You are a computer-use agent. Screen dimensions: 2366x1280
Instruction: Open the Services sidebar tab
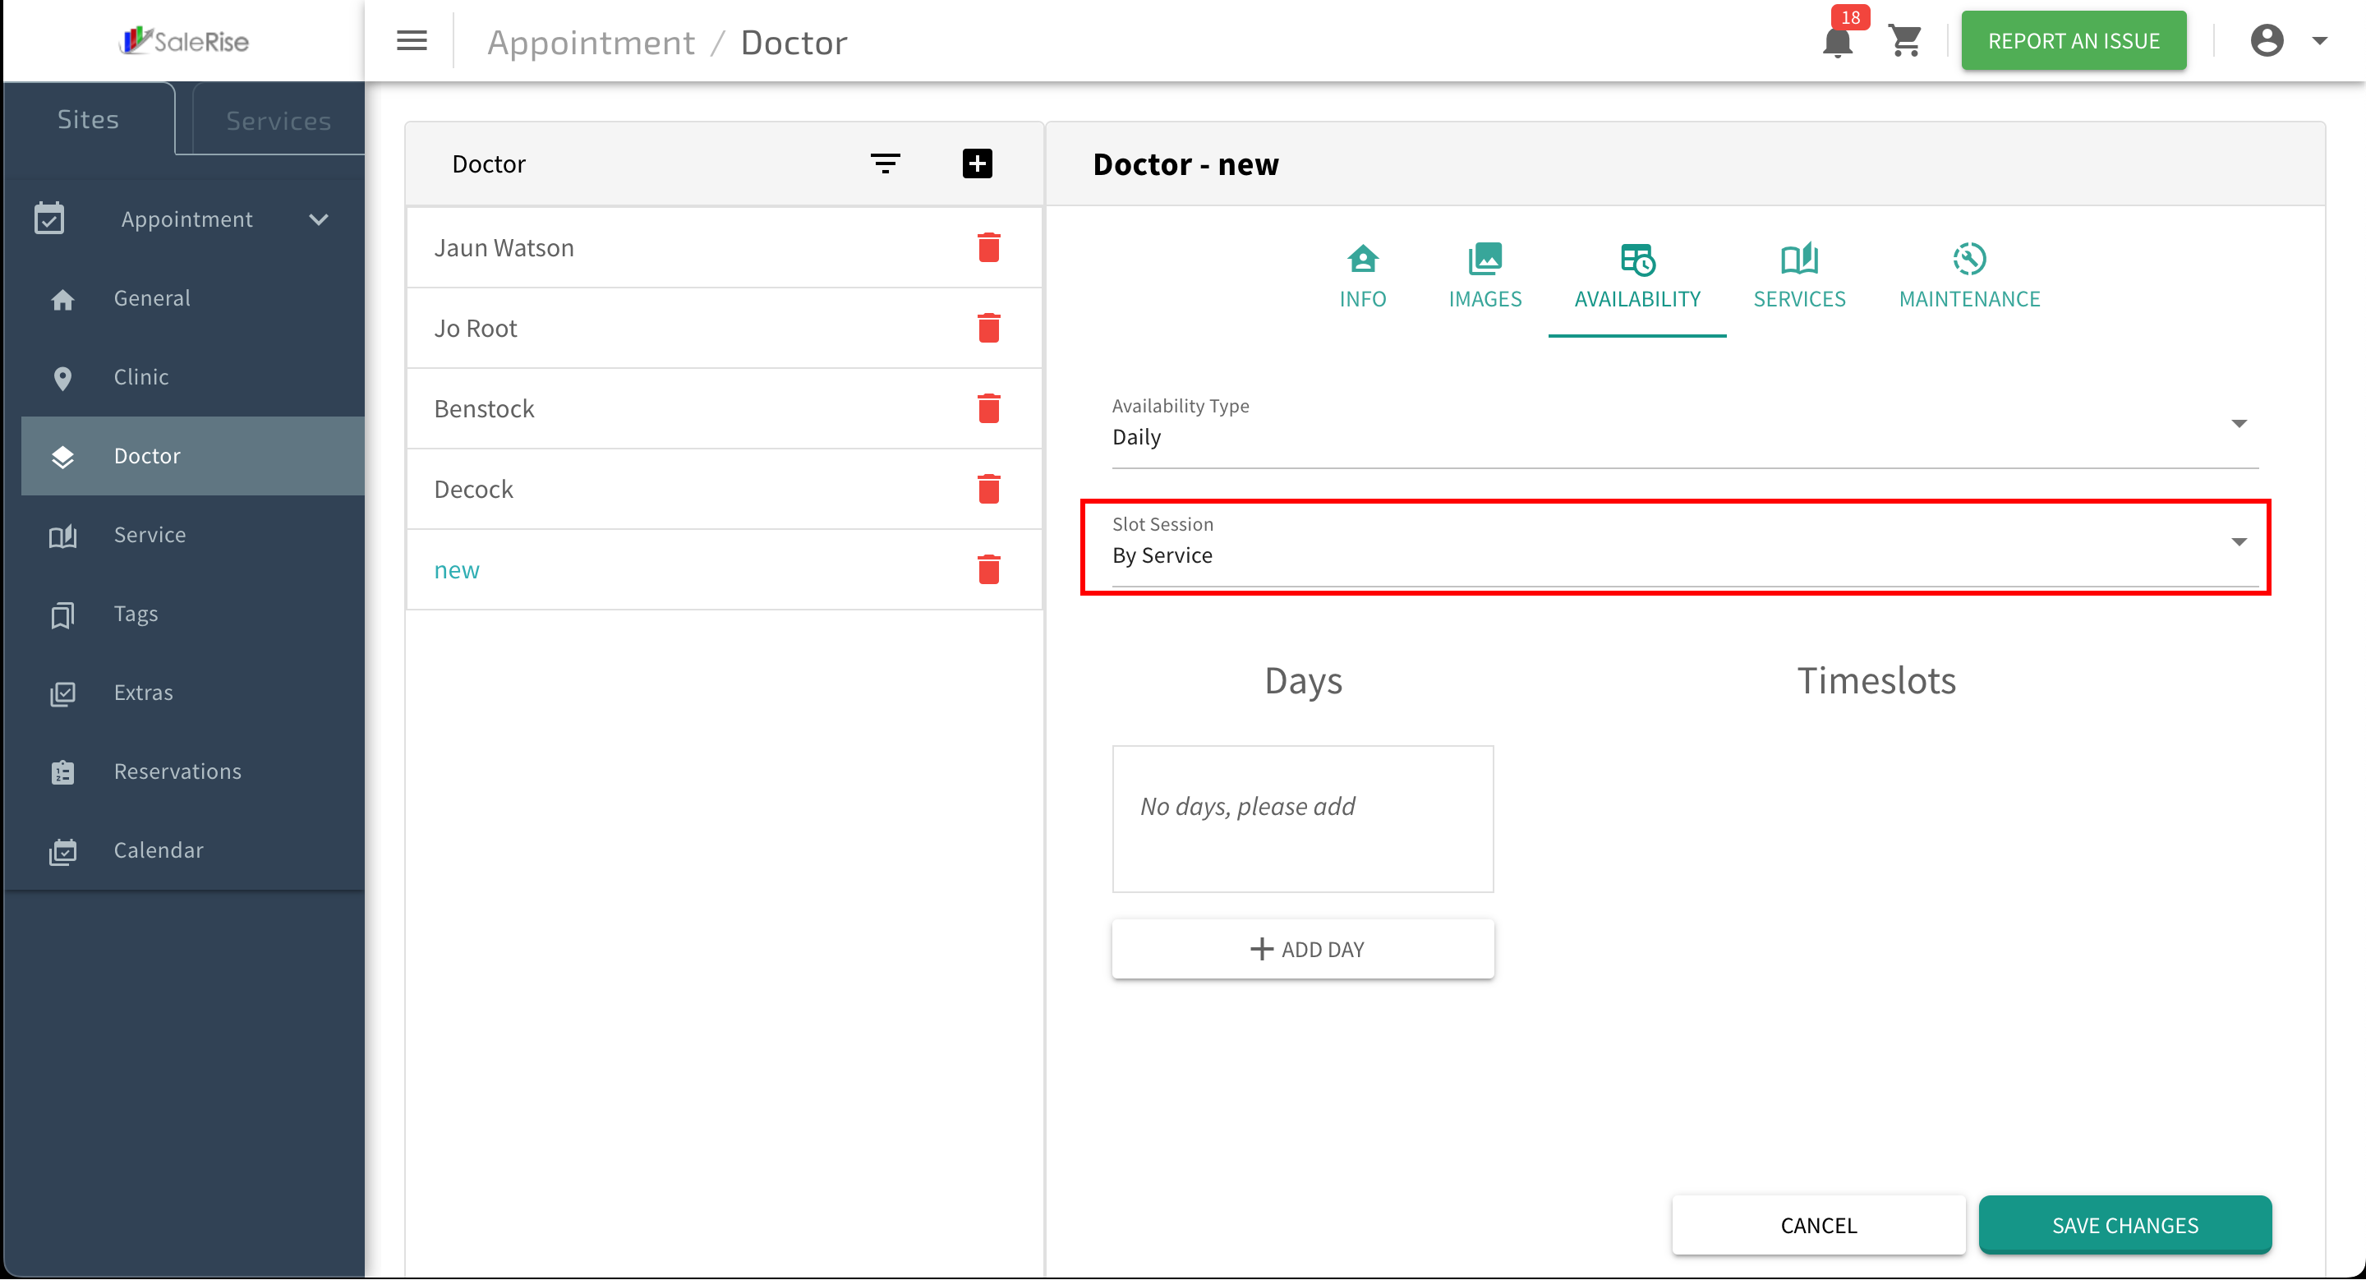coord(278,120)
